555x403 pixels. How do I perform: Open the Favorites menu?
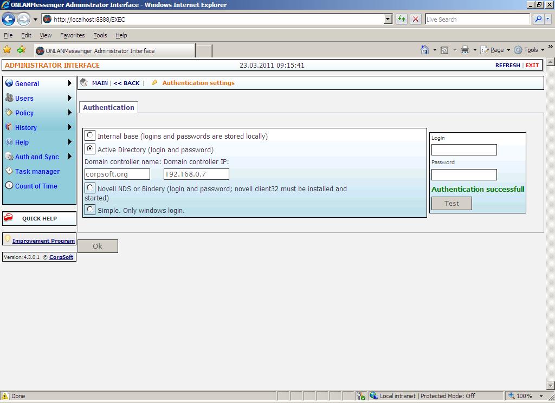point(72,35)
